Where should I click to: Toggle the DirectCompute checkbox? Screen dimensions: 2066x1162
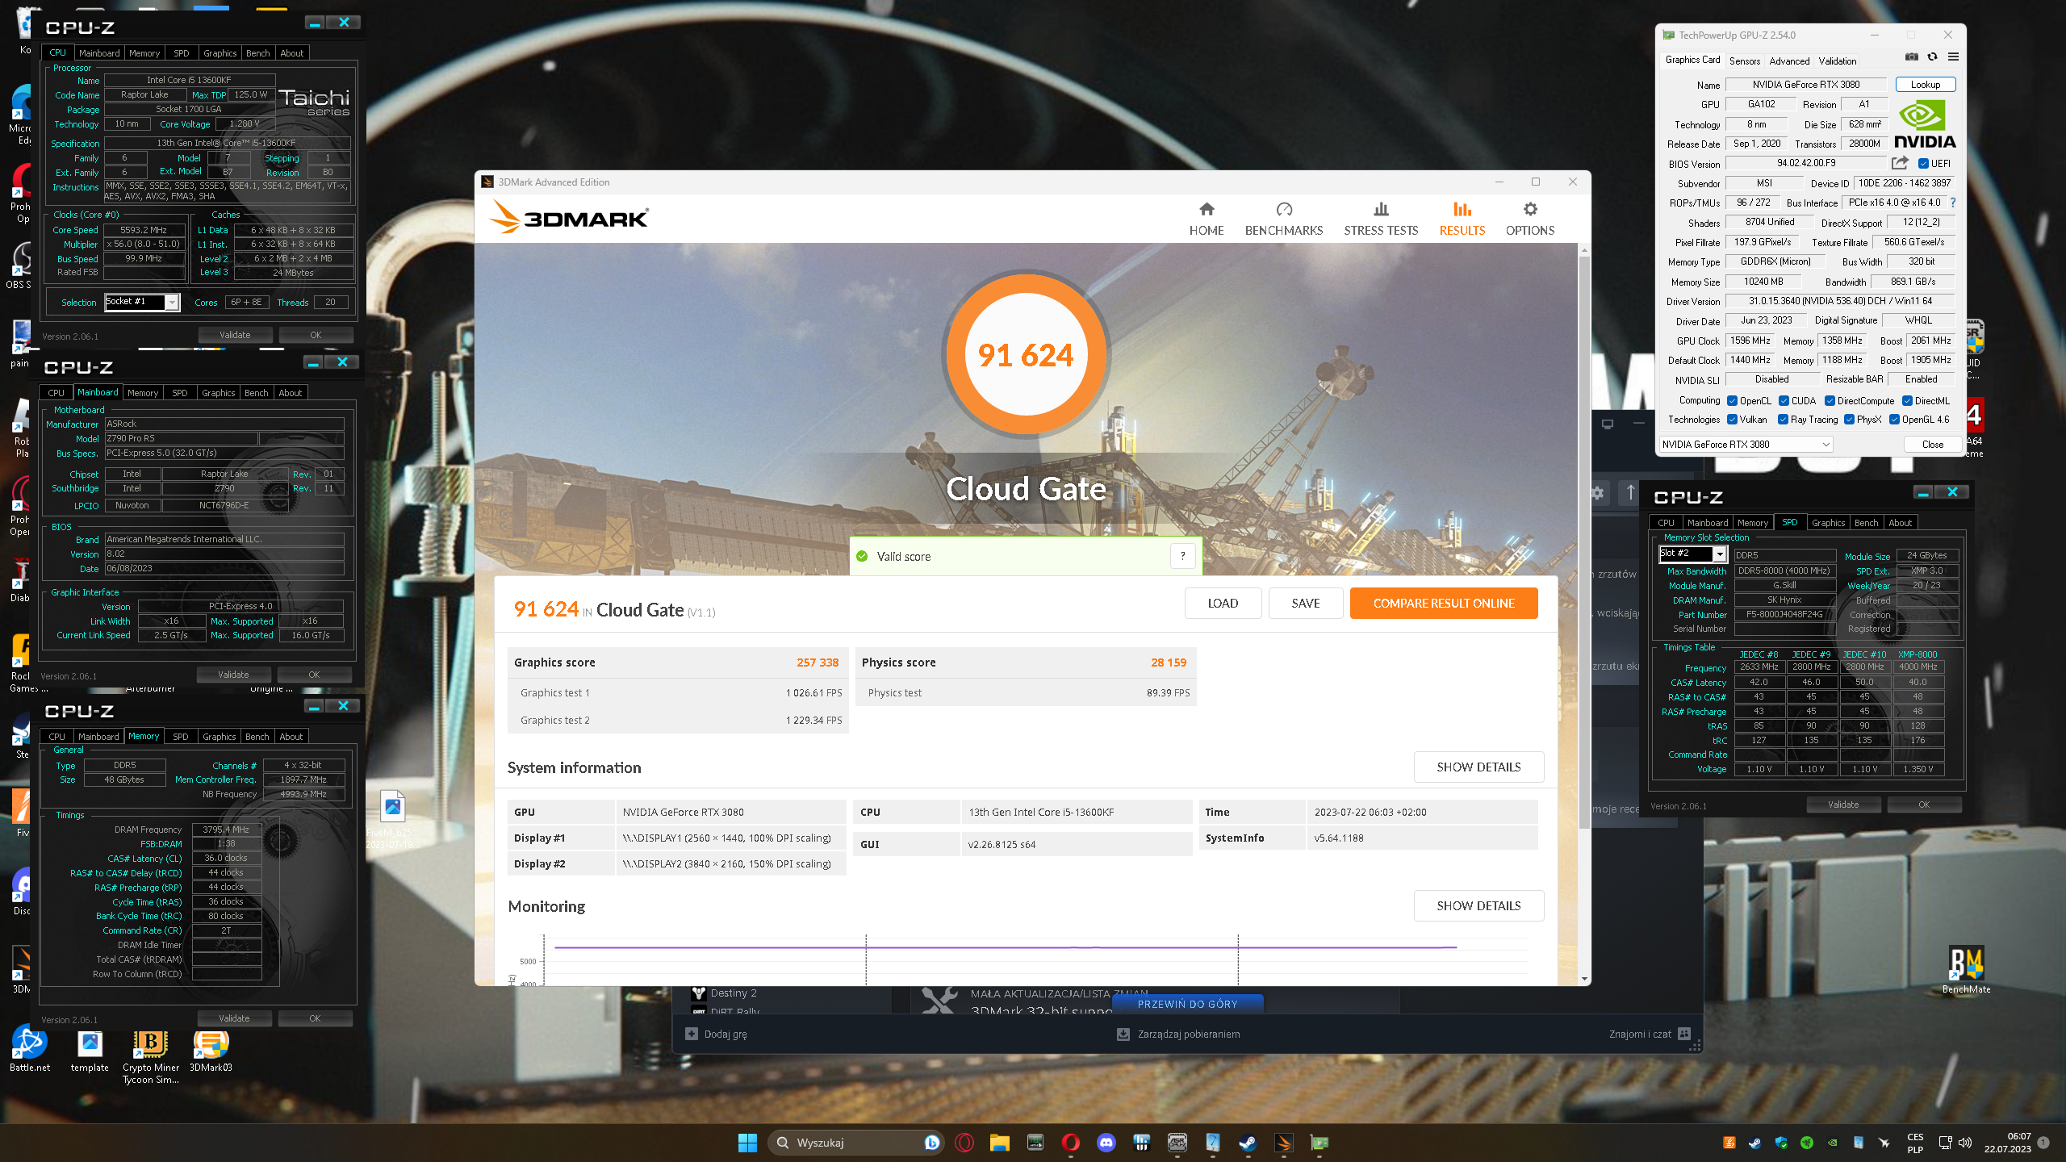(1830, 400)
